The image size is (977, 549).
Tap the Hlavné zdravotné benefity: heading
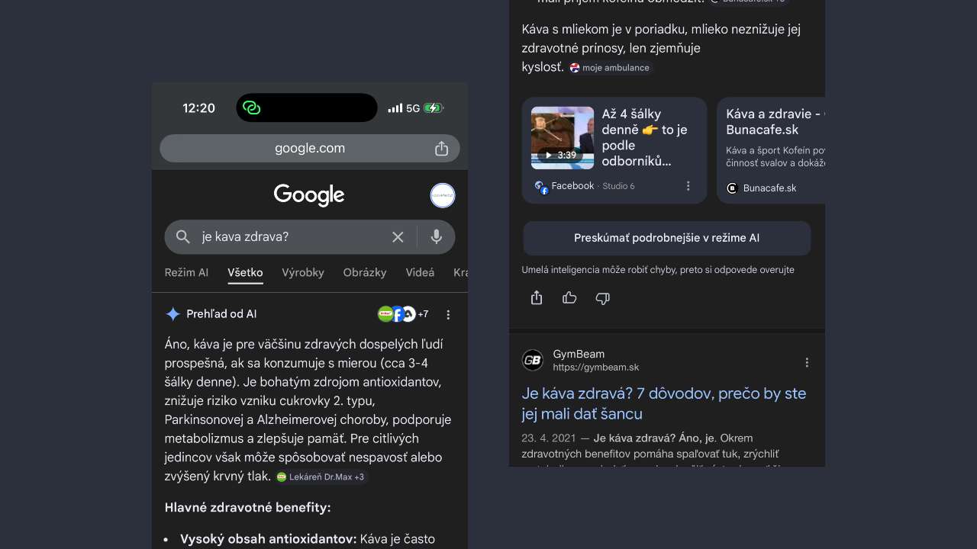(248, 507)
